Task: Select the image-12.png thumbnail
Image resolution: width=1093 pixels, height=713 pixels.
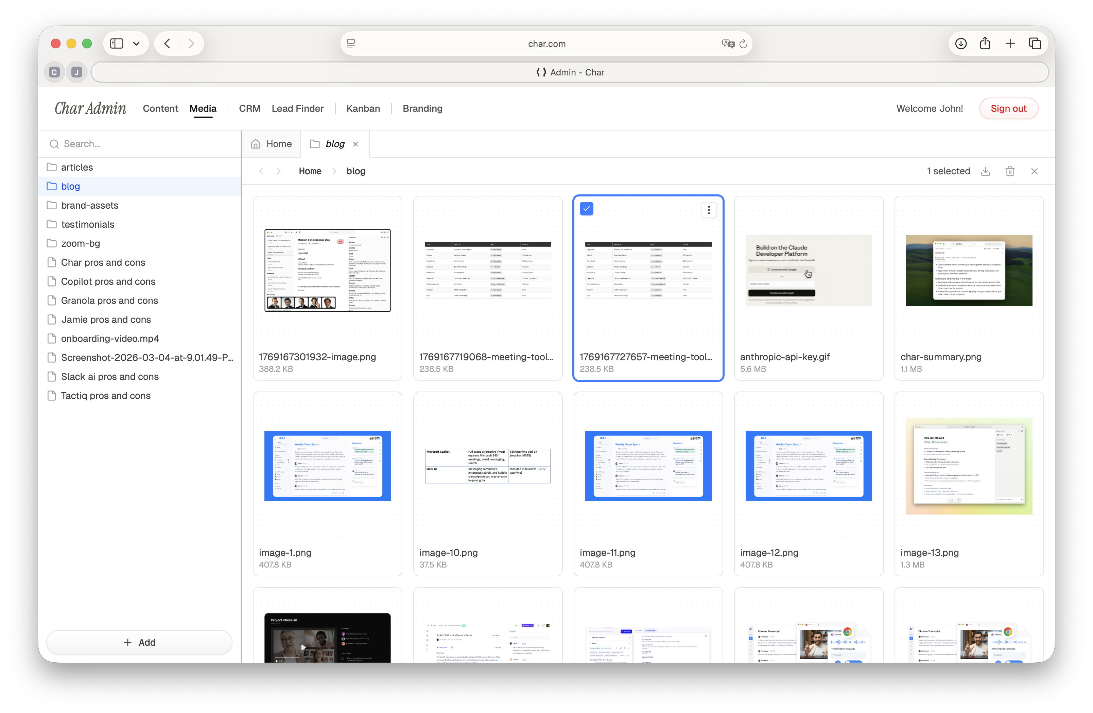Action: pos(808,466)
